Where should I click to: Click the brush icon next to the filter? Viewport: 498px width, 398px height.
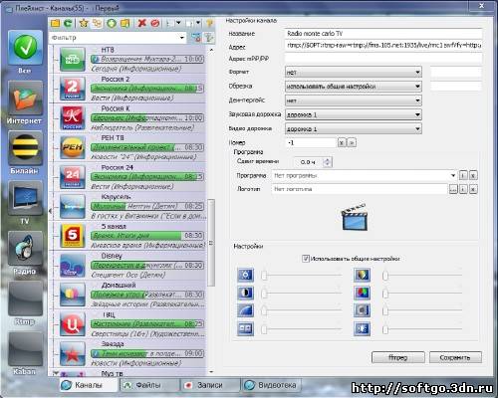209,38
